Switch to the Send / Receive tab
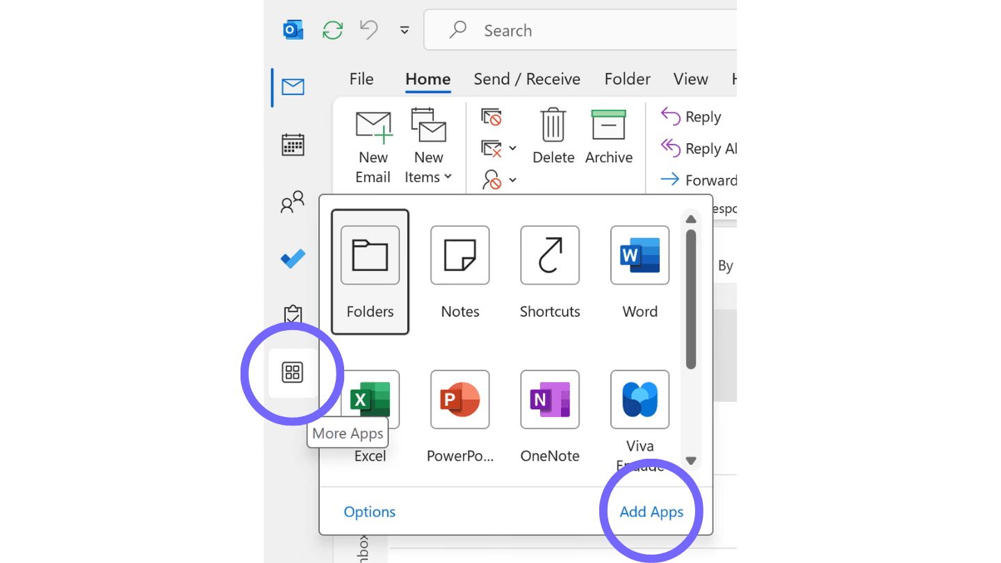This screenshot has height=563, width=1001. tap(527, 79)
